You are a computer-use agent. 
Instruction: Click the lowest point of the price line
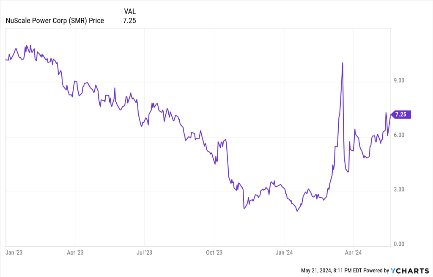(x=297, y=211)
